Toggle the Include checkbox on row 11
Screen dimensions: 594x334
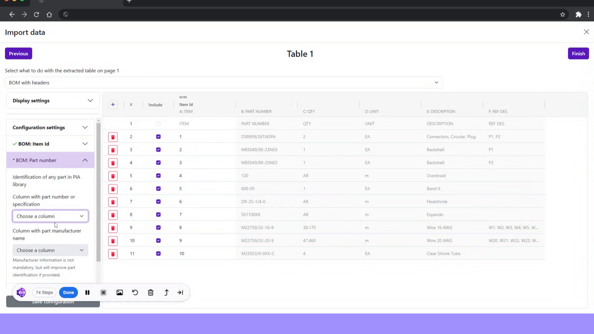[158, 253]
